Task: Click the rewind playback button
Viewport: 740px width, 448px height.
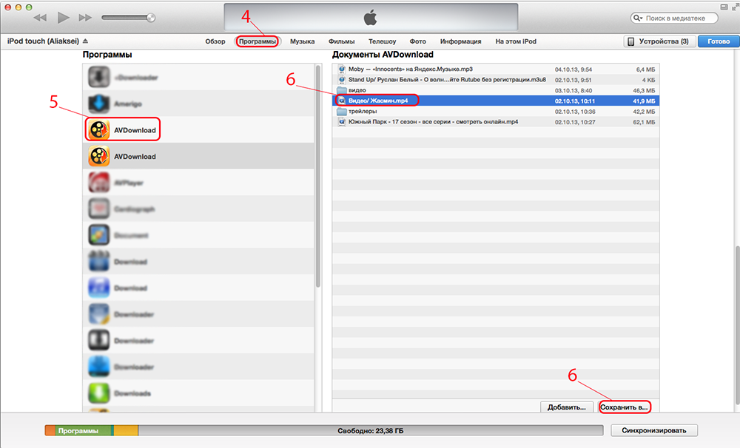Action: tap(40, 18)
